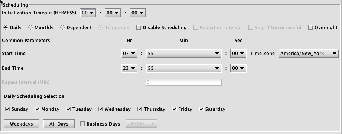Viewport: 342px width, 134px height.
Task: Expand the Start Time minute dropdown
Action: 184,53
